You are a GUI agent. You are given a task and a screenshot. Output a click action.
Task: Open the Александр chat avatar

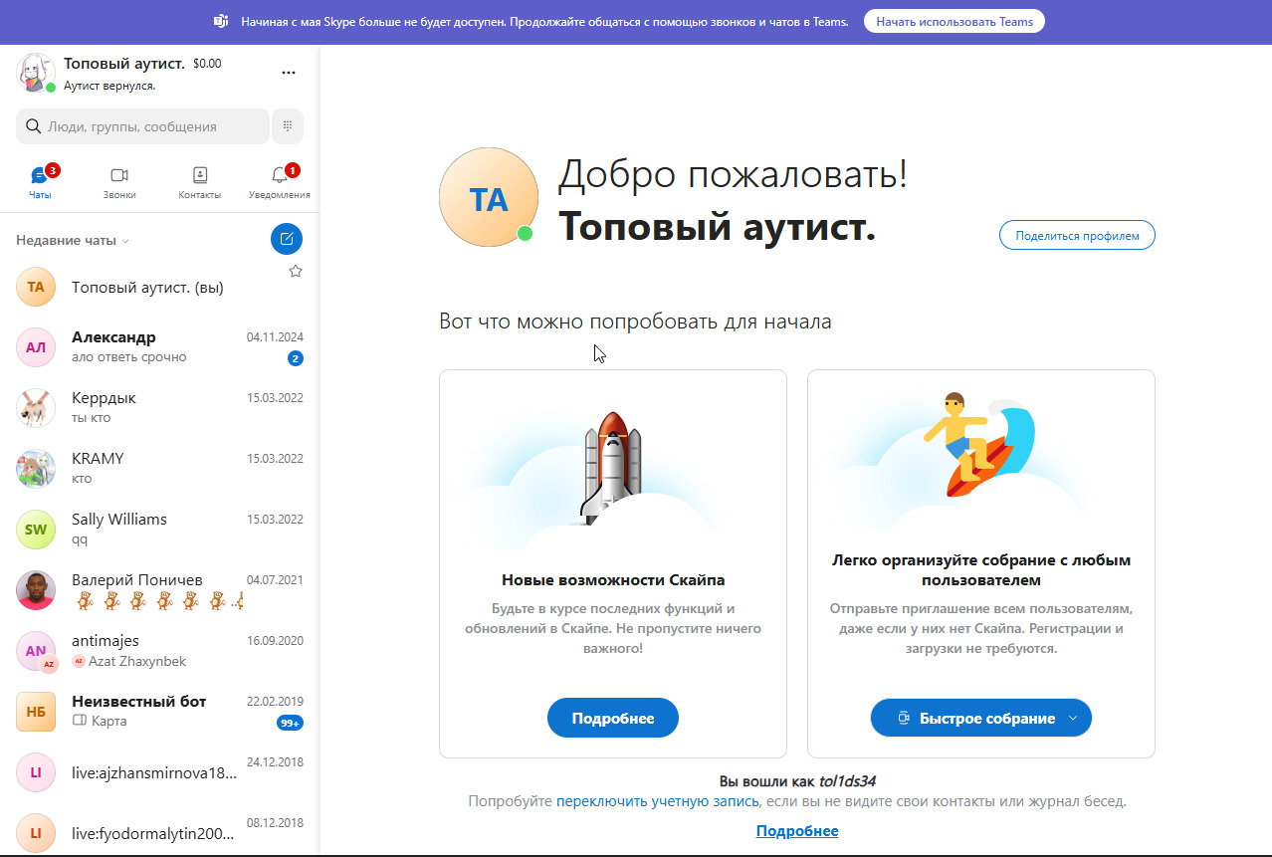pos(36,347)
